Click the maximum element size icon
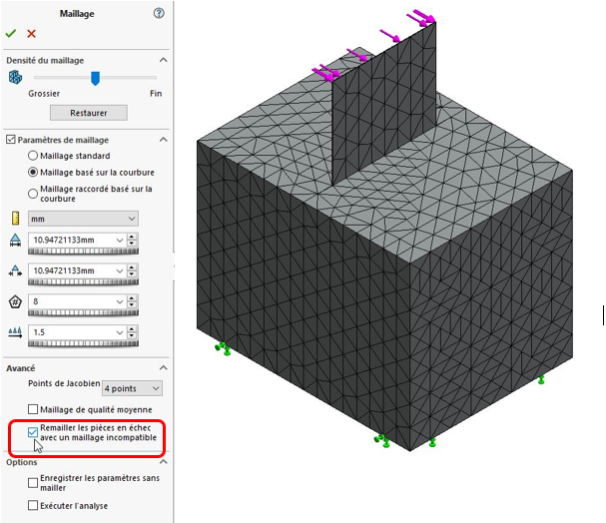The width and height of the screenshot is (606, 523). pyautogui.click(x=15, y=240)
